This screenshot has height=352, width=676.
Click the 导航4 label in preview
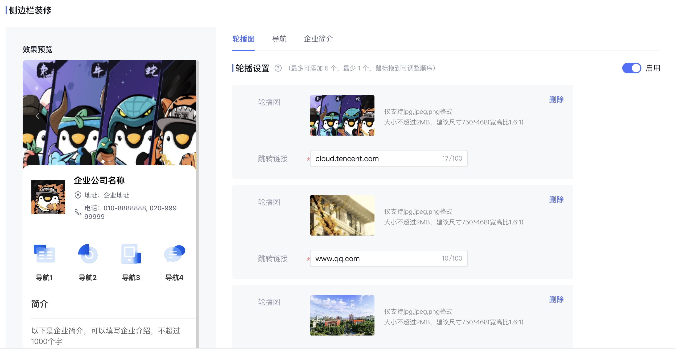[x=174, y=278]
